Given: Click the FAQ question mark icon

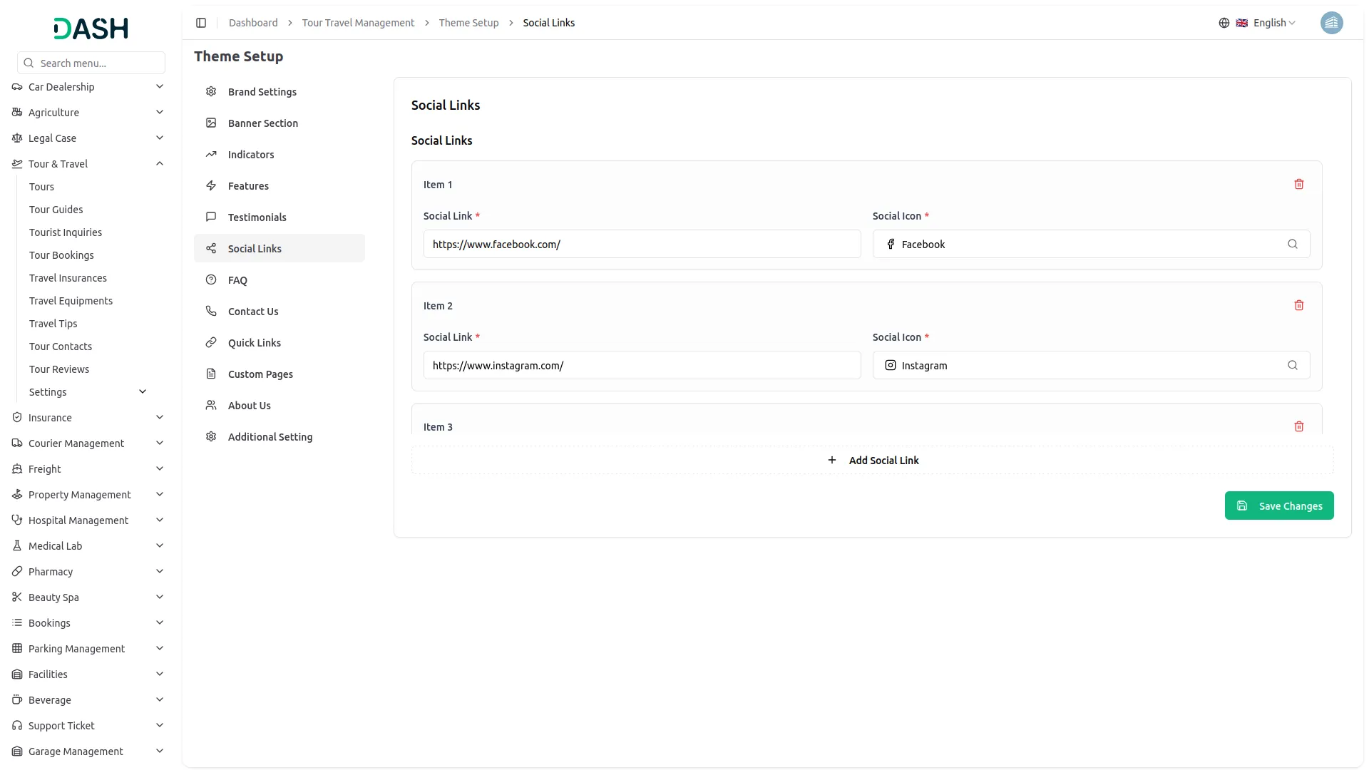Looking at the screenshot, I should point(211,279).
